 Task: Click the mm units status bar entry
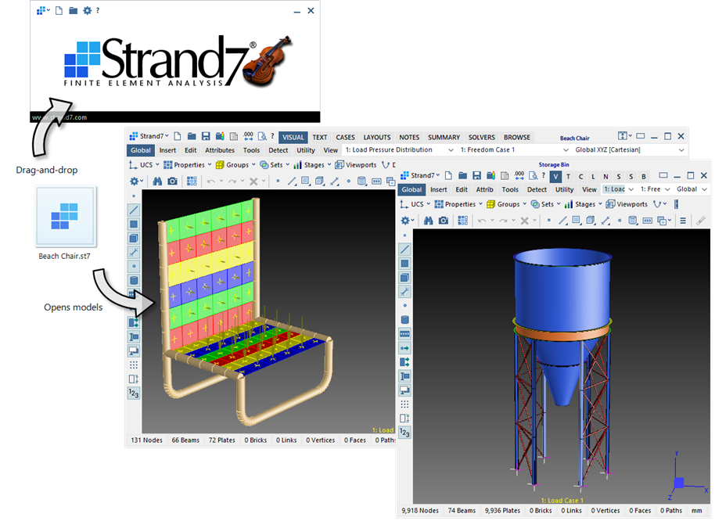[x=696, y=511]
